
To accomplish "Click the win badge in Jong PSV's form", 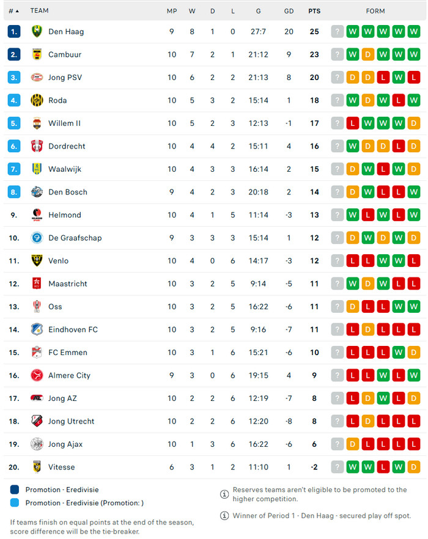I will pyautogui.click(x=399, y=78).
